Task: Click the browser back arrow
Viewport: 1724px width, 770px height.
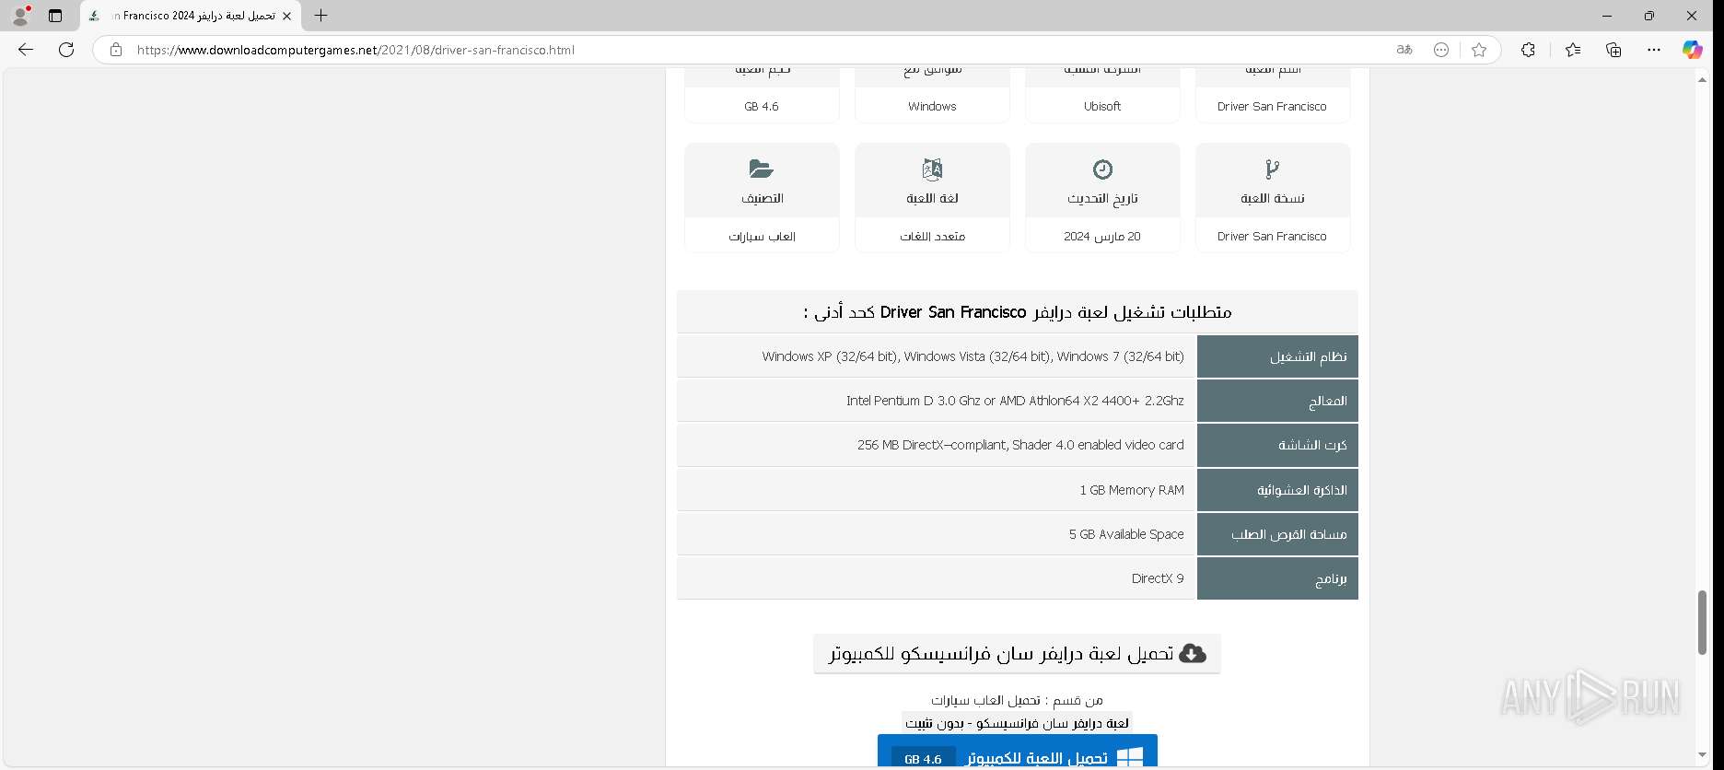Action: click(26, 50)
